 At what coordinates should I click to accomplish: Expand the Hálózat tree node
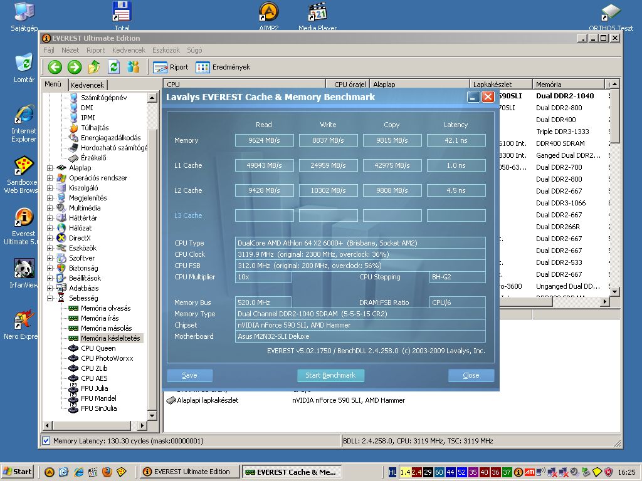pos(50,228)
